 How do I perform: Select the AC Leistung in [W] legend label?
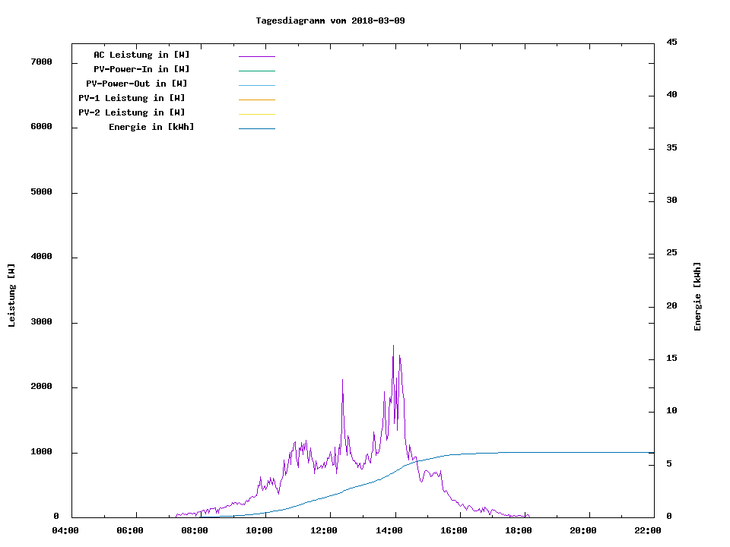pyautogui.click(x=141, y=55)
